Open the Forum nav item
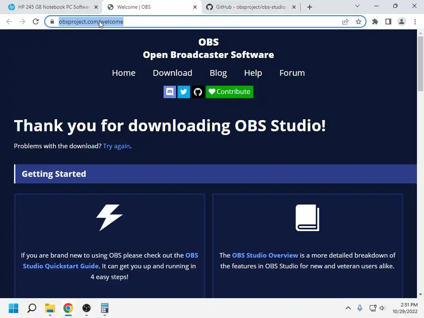The height and width of the screenshot is (318, 424). pyautogui.click(x=292, y=73)
